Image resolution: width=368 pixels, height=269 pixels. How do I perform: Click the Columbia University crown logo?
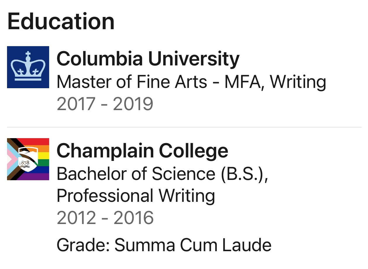point(28,67)
